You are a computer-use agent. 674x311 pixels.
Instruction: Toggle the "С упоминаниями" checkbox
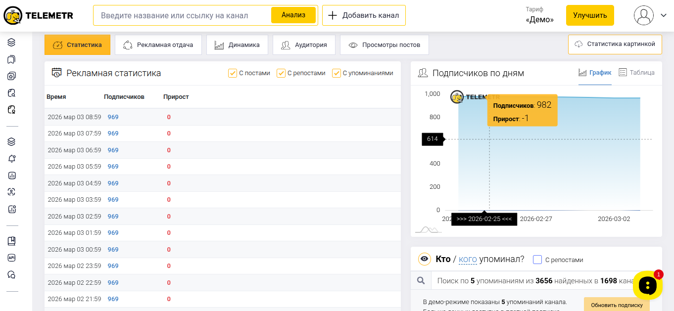point(337,73)
